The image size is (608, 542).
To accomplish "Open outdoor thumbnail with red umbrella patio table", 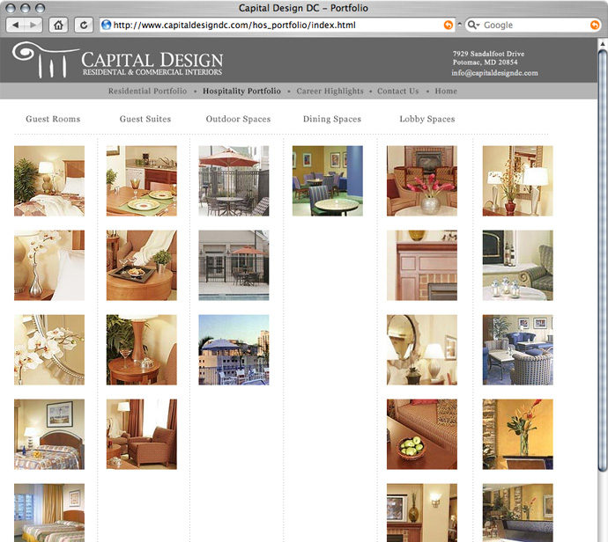I will [x=234, y=180].
